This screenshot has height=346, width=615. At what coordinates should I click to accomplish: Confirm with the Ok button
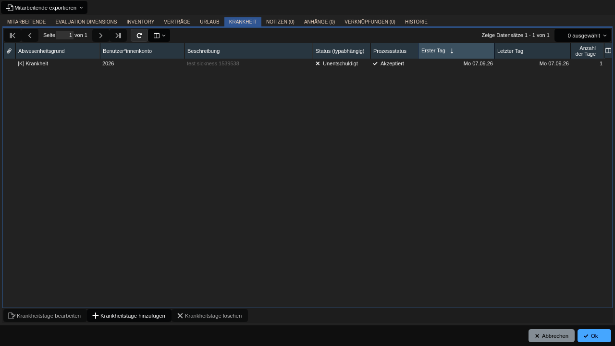point(594,336)
